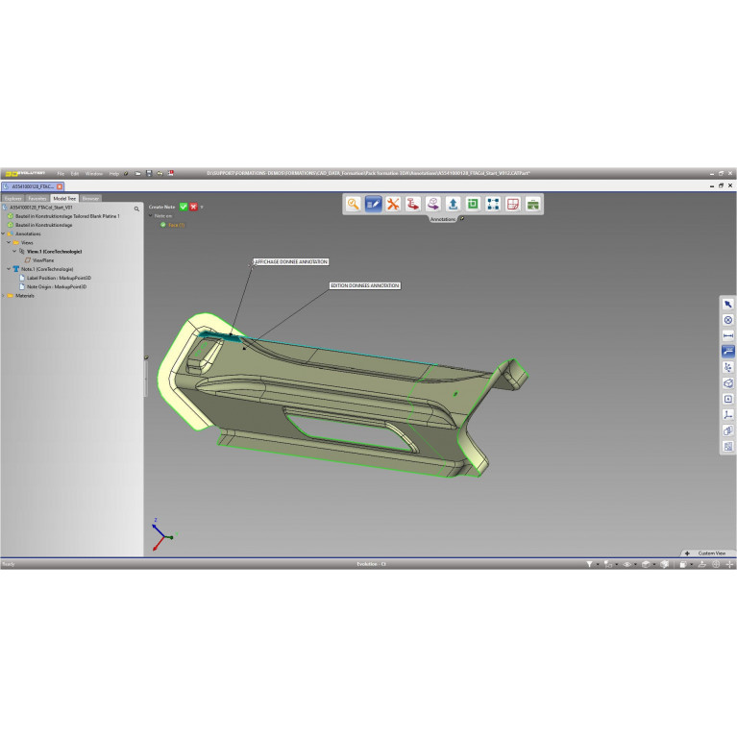Click the framed letter A datum icon
Viewport: 737px width, 737px height.
pos(728,399)
